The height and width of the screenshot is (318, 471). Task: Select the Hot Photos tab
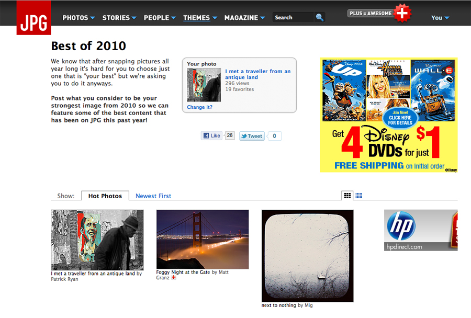[105, 196]
